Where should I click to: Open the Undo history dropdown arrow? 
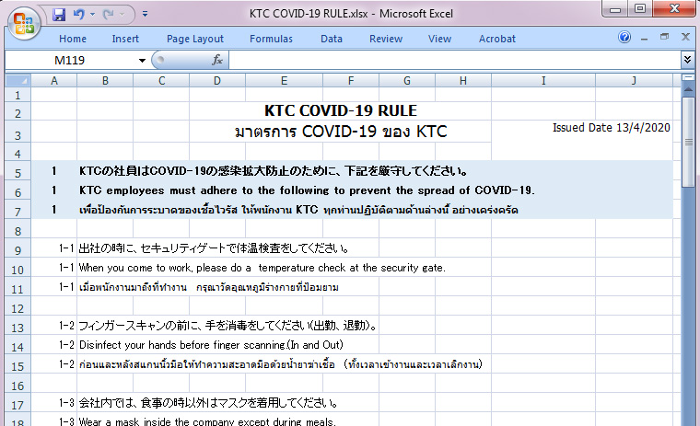(92, 15)
